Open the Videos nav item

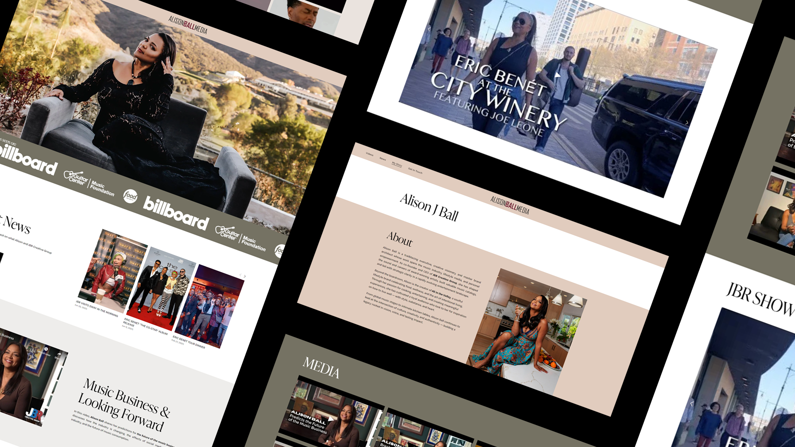point(369,154)
